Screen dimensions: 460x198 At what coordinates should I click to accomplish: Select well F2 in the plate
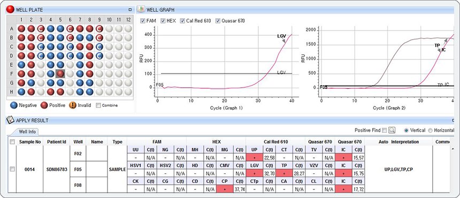(x=31, y=74)
